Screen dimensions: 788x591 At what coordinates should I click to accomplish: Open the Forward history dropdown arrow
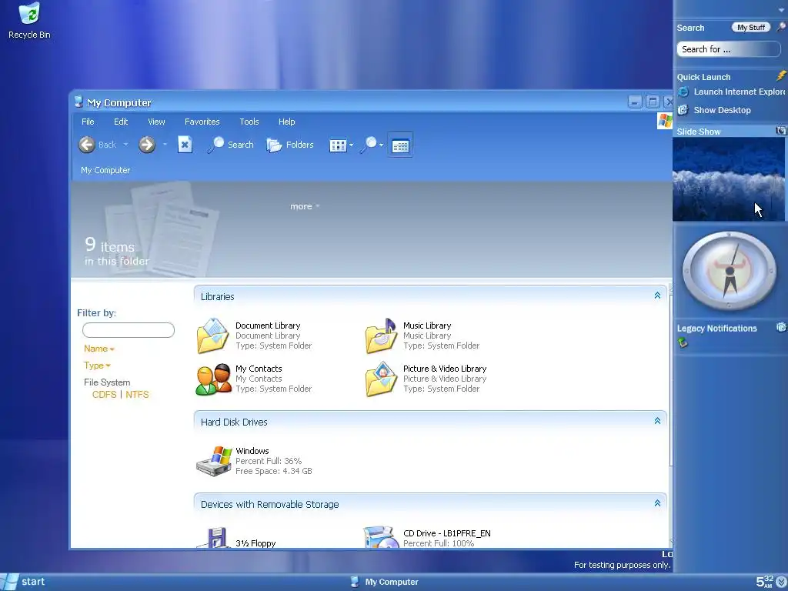point(165,145)
